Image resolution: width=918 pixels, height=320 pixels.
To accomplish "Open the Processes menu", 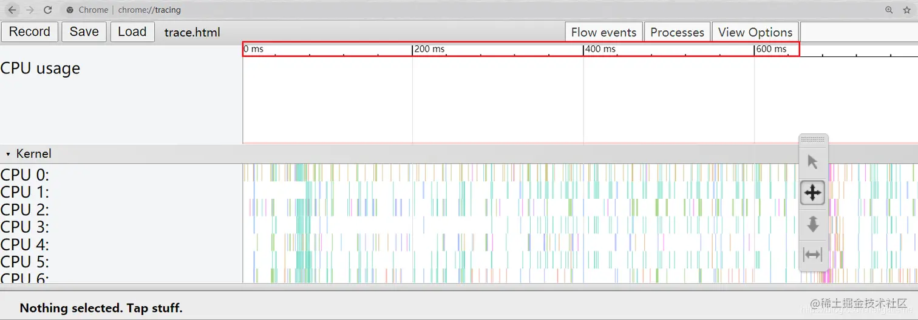I will click(677, 32).
